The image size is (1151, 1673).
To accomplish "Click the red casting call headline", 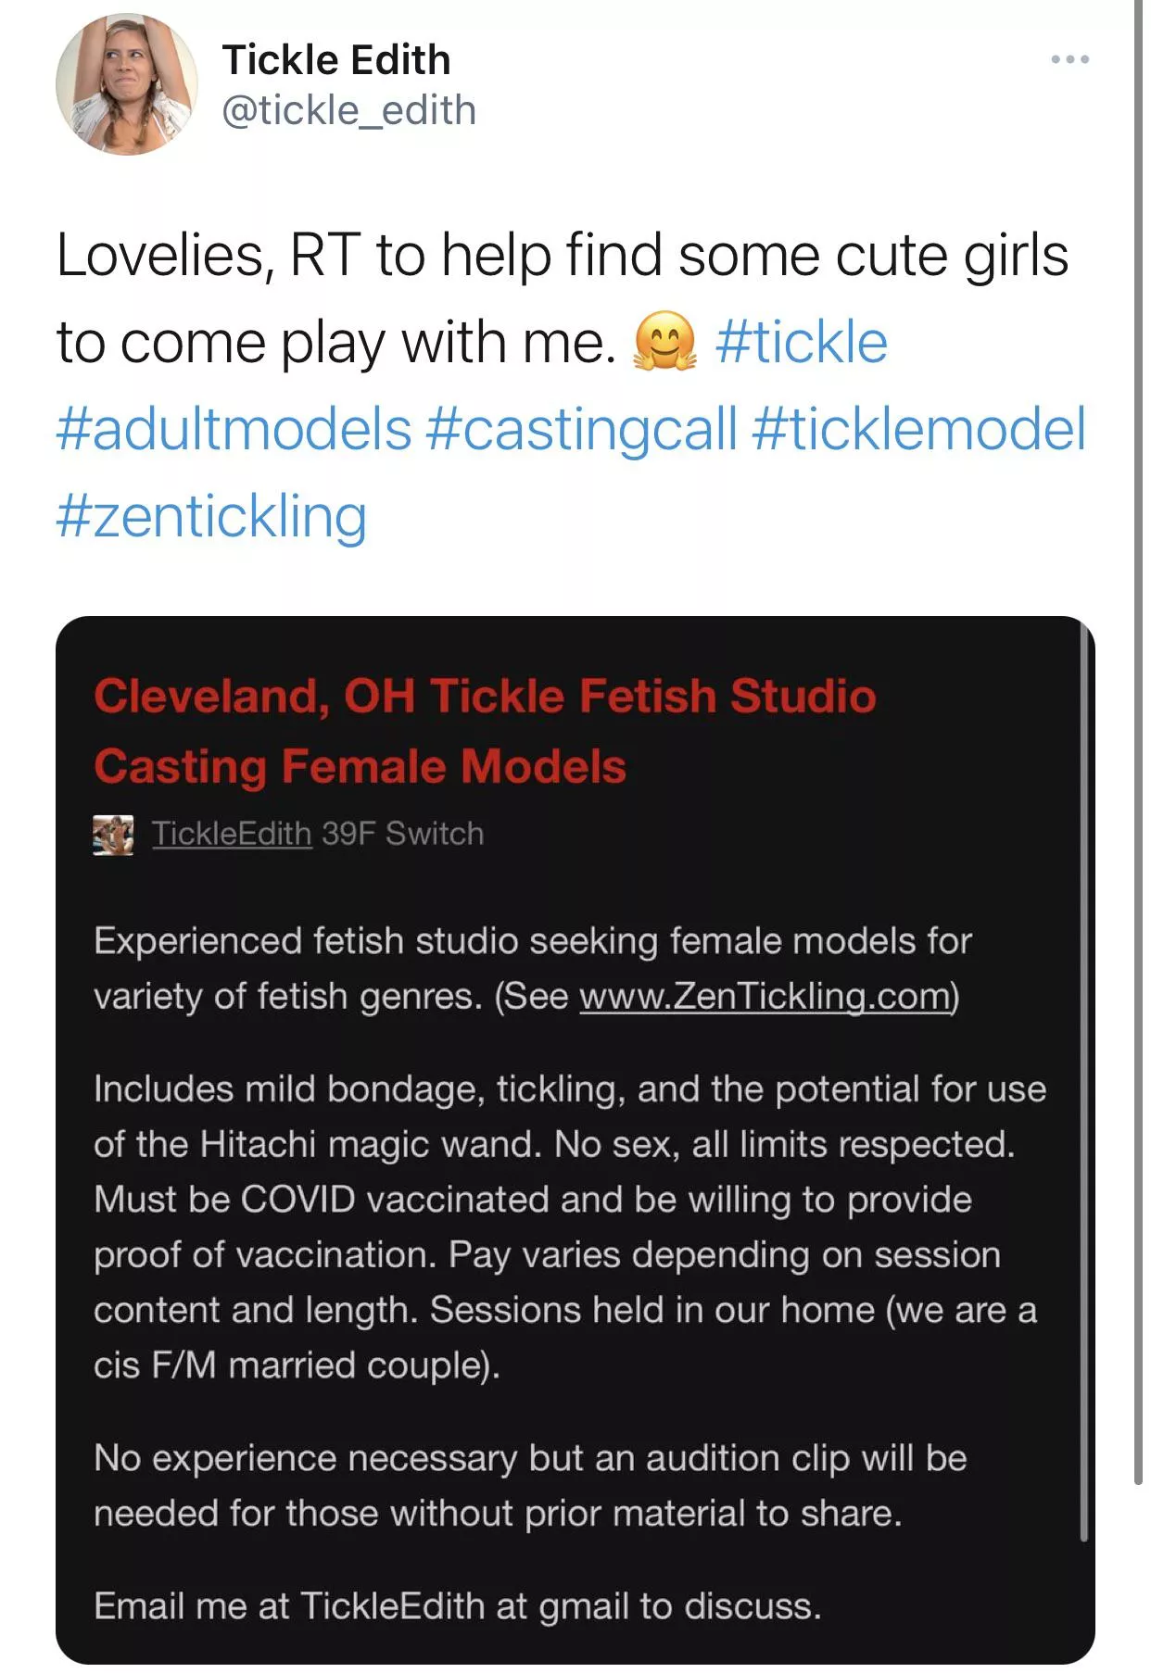I will [482, 729].
